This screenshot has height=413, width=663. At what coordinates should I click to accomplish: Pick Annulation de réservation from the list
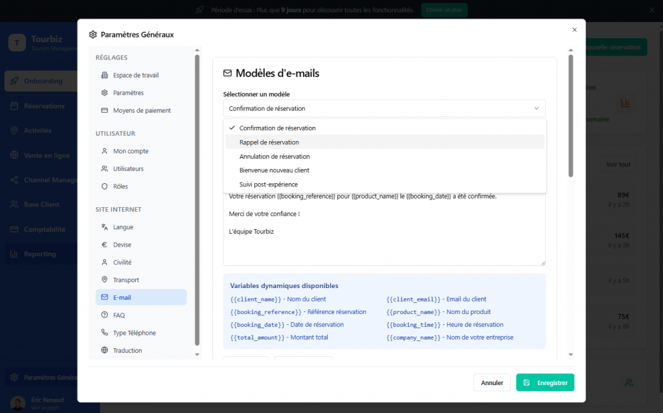click(x=275, y=157)
